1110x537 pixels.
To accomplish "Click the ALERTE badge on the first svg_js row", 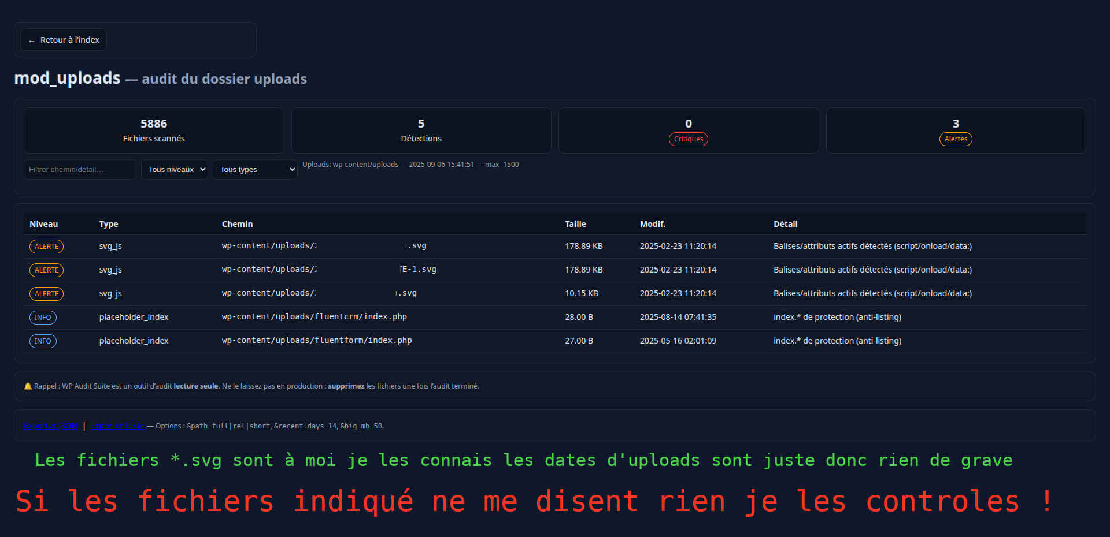I will point(46,246).
